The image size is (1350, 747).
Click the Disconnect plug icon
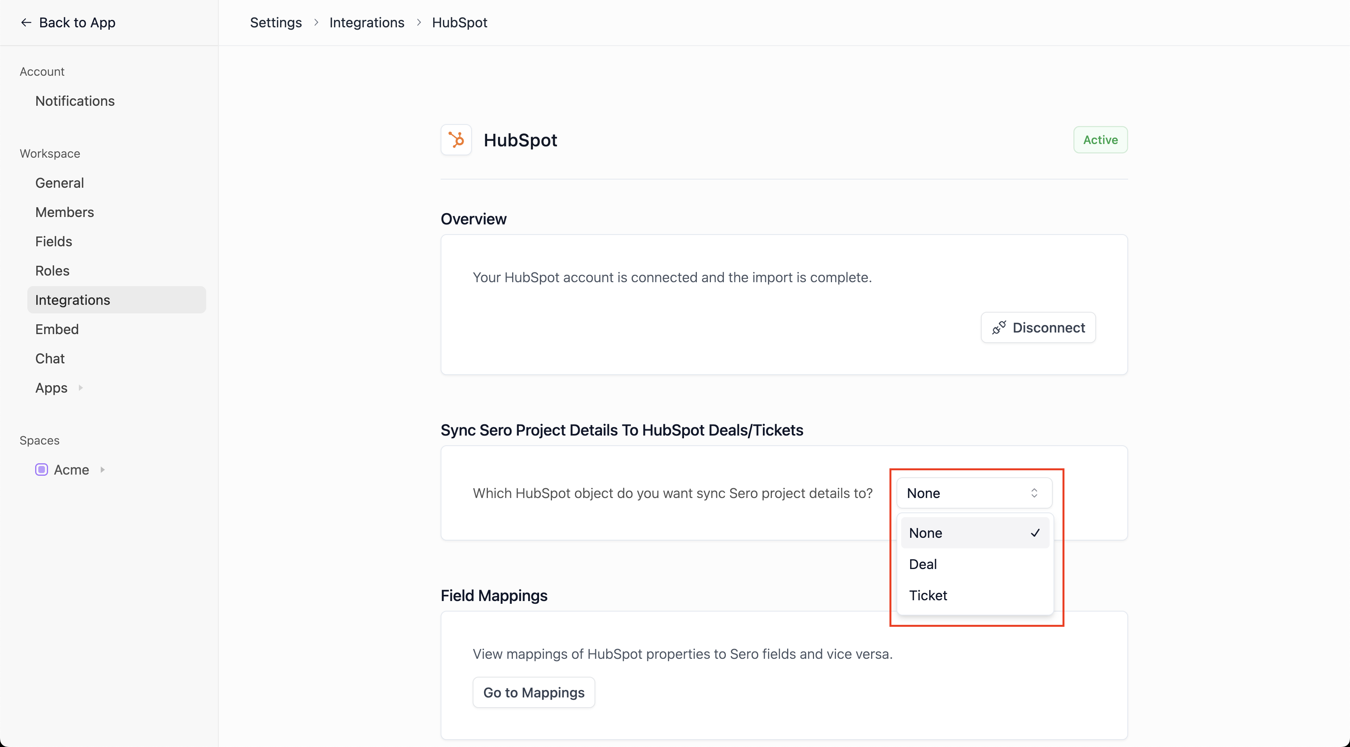999,328
